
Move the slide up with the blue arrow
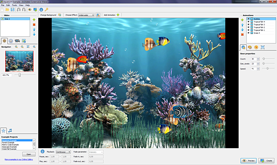point(34,30)
